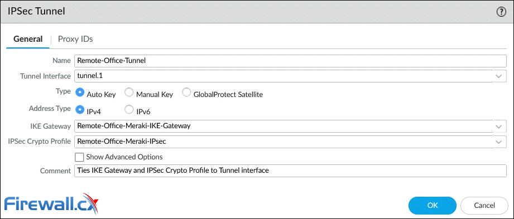Select IPv4 address type

(79, 110)
